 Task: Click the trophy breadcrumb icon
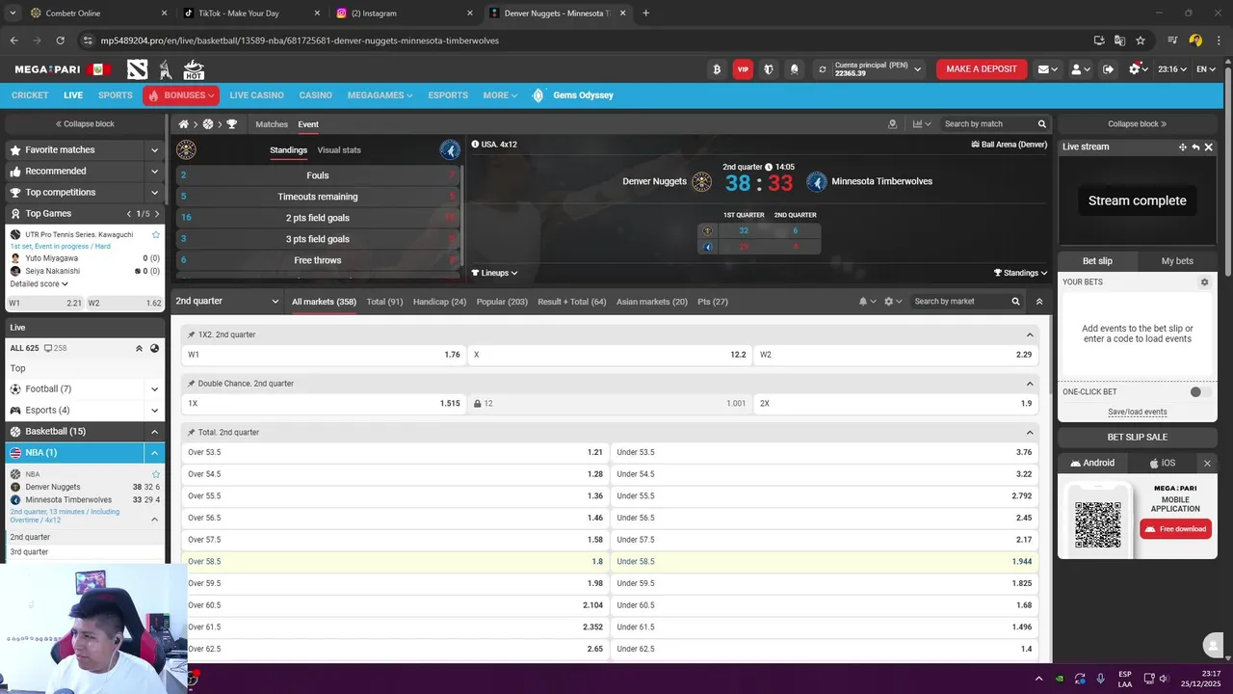[x=231, y=124]
